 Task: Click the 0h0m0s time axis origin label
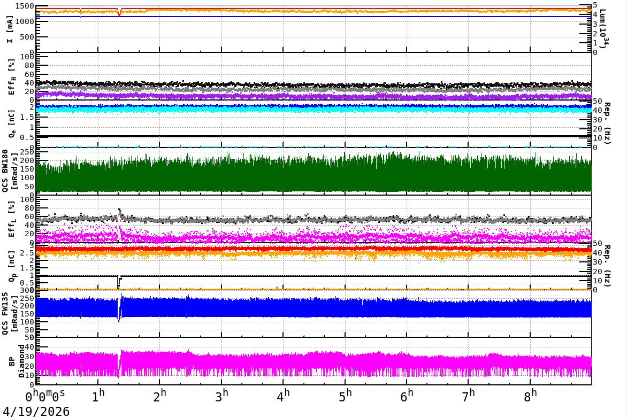click(x=45, y=397)
